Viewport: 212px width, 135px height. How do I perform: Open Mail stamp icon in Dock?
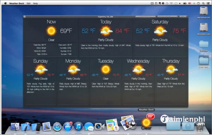(46, 127)
